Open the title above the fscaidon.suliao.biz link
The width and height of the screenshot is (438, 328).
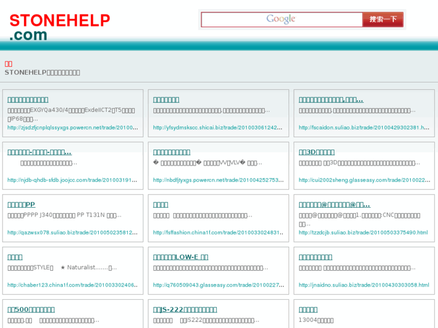tap(331, 100)
